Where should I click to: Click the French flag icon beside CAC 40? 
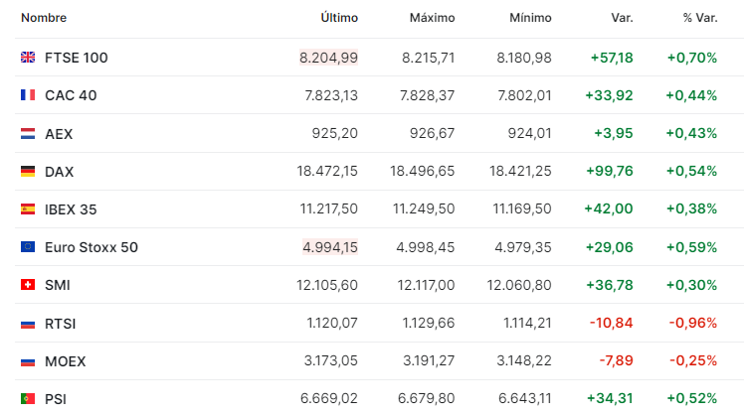(28, 95)
